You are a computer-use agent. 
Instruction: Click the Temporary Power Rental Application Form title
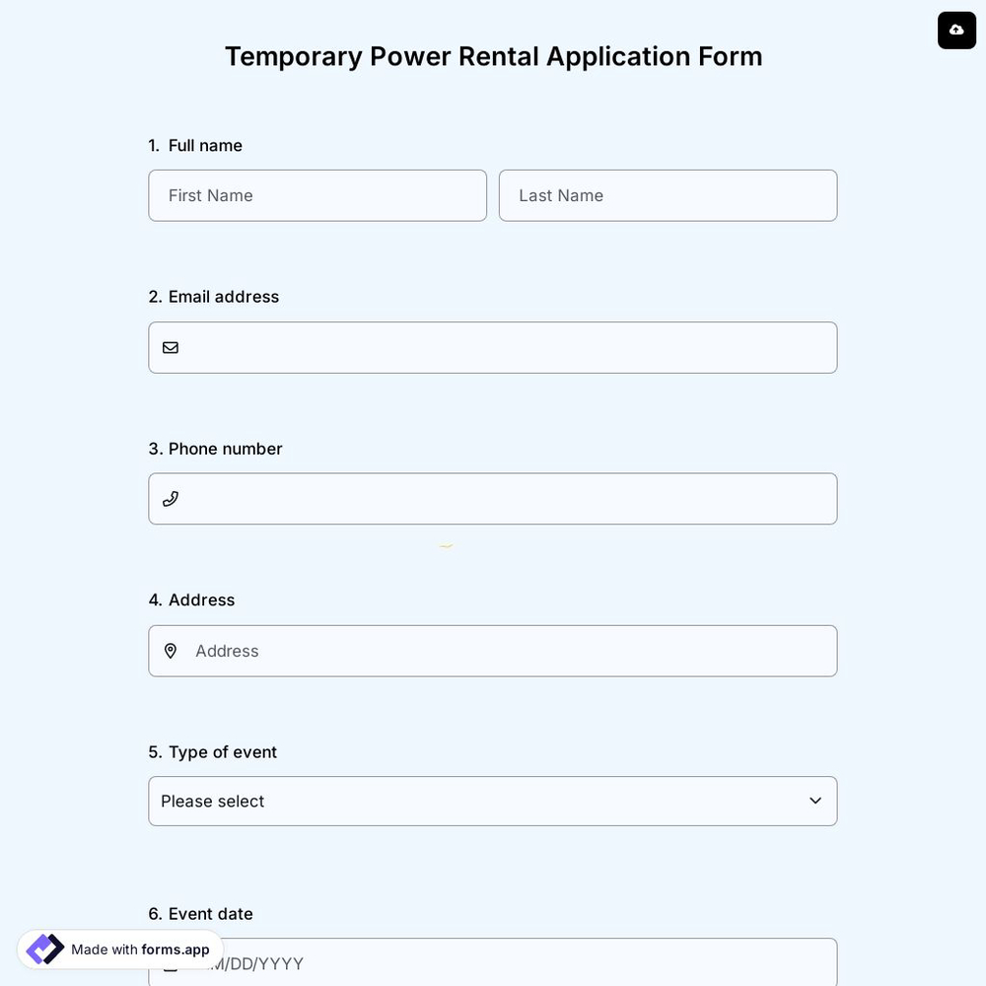pyautogui.click(x=493, y=54)
